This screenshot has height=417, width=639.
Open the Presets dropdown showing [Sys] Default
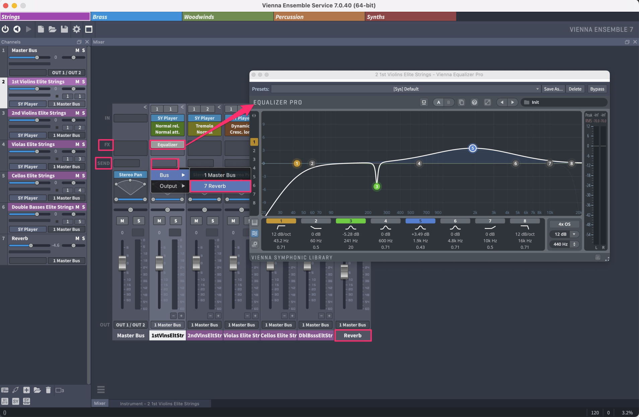point(406,89)
